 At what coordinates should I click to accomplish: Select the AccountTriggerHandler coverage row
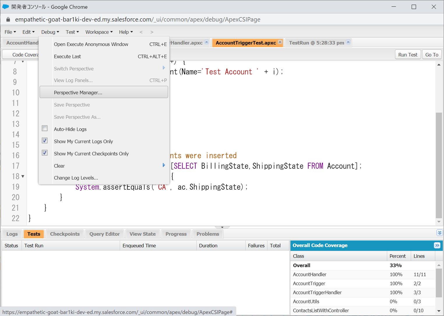(x=363, y=292)
